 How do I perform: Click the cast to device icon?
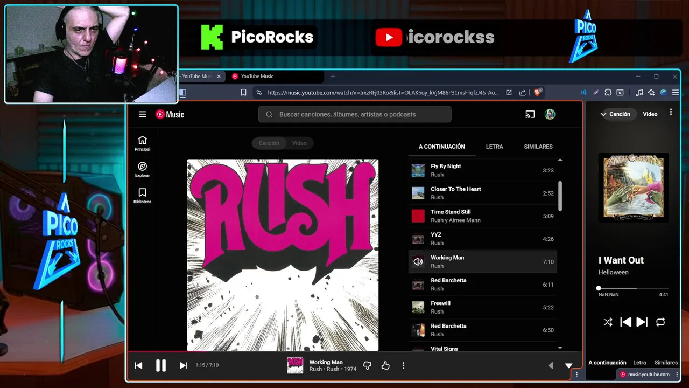pyautogui.click(x=530, y=114)
